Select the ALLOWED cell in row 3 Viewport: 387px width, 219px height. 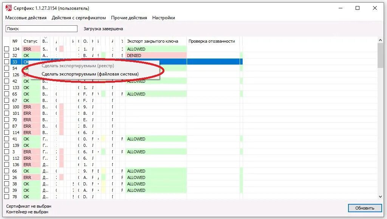(x=156, y=152)
